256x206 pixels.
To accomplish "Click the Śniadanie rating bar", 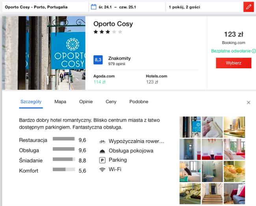I will (x=64, y=159).
